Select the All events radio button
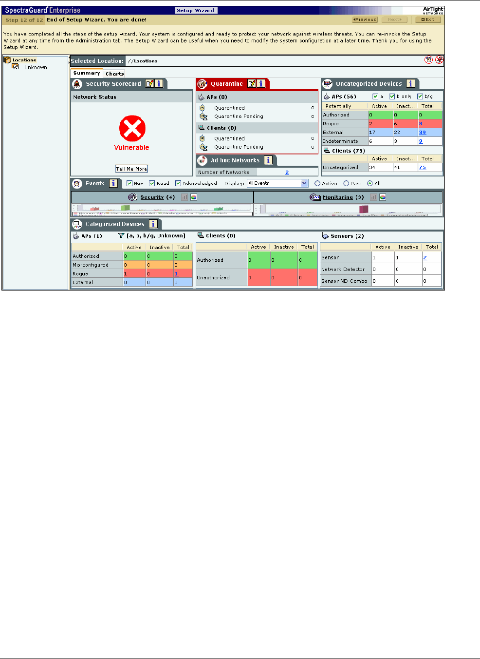The width and height of the screenshot is (480, 659). coord(370,183)
